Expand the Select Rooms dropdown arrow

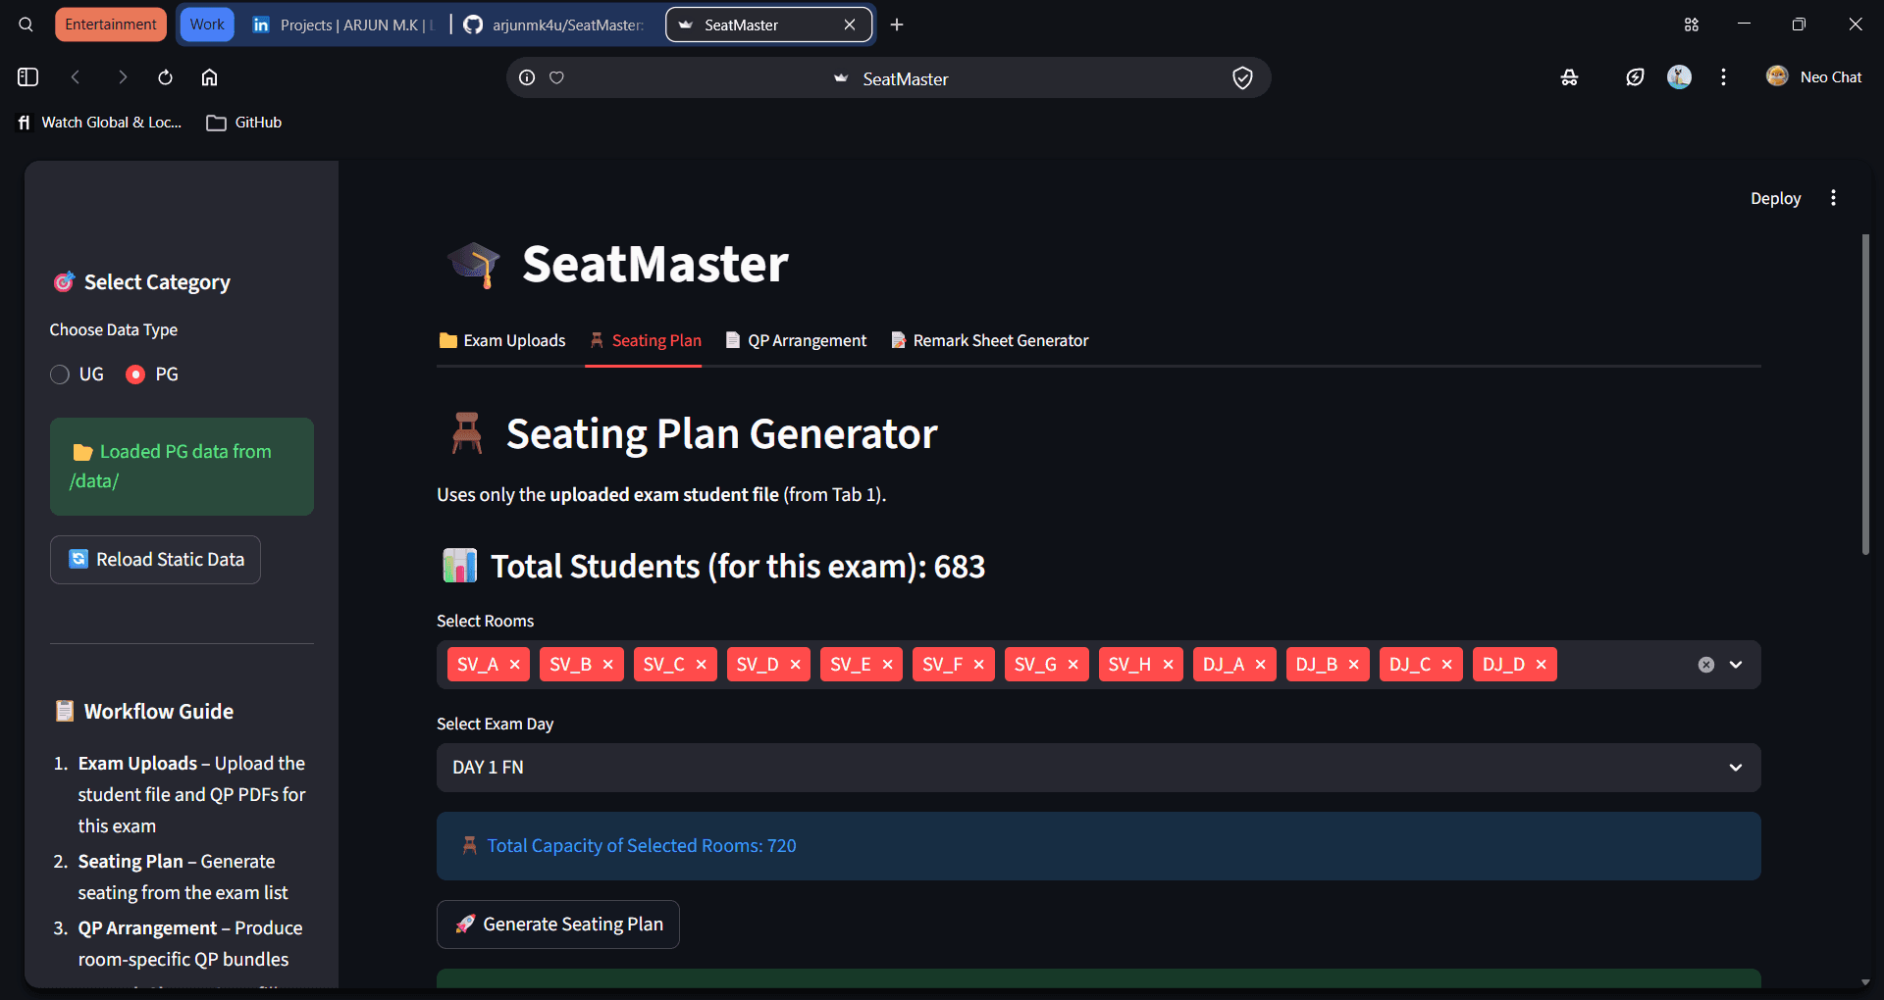1736,665
